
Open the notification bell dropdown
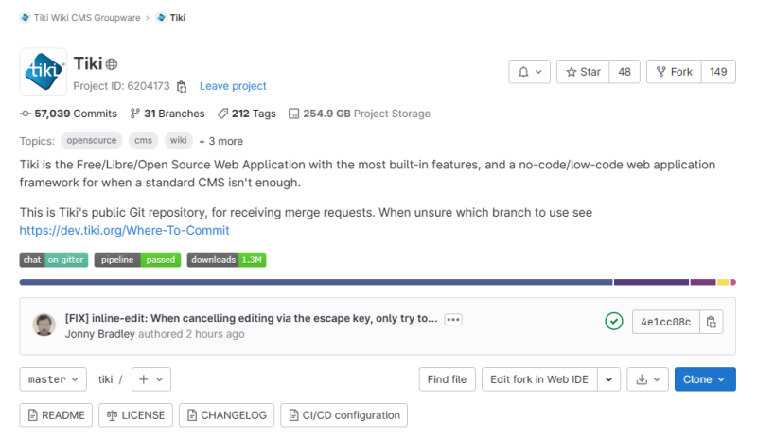(x=529, y=72)
